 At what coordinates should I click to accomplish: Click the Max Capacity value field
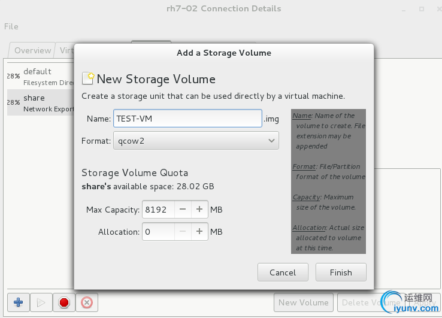tap(159, 209)
